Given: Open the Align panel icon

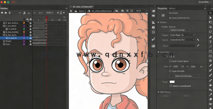Looking at the screenshot, I should (x=153, y=23).
